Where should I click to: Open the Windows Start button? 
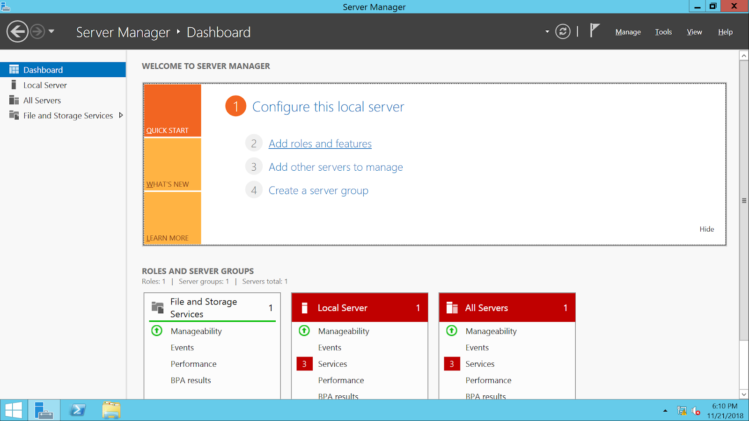pyautogui.click(x=14, y=410)
